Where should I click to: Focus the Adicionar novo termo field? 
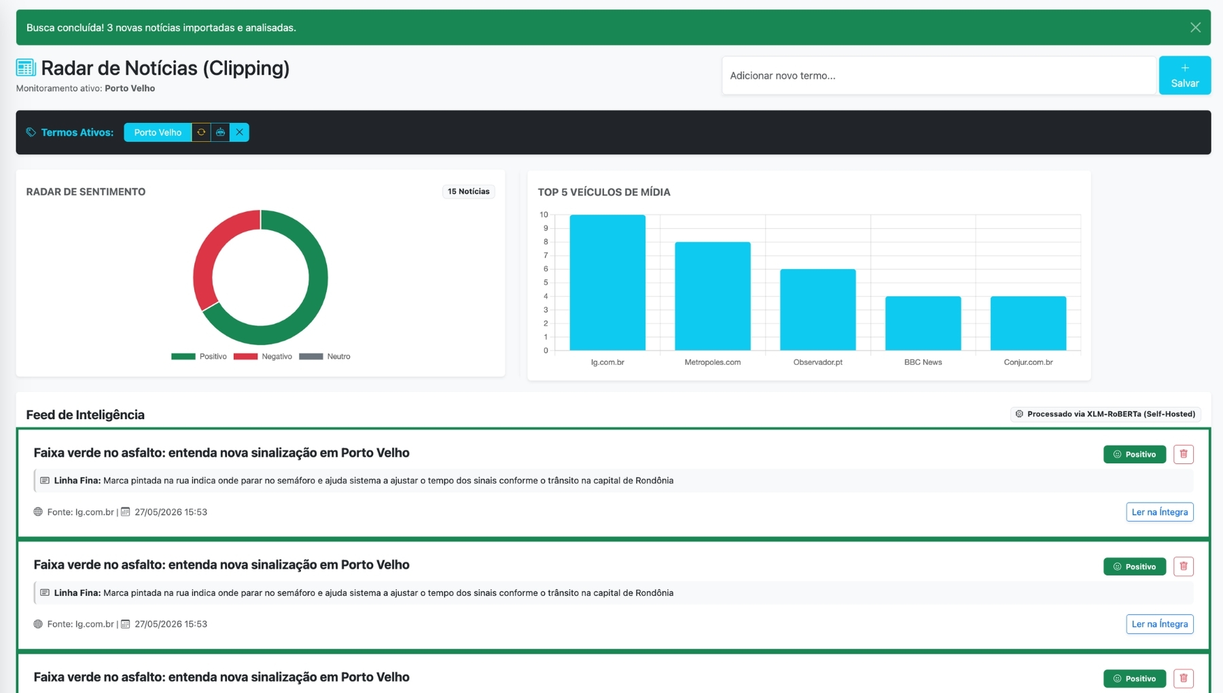pyautogui.click(x=939, y=75)
